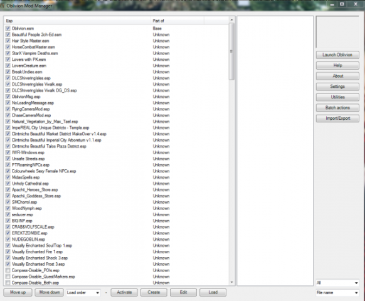Toggle the MidasSpells.esp checkbox
The height and width of the screenshot is (301, 365).
pyautogui.click(x=8, y=177)
